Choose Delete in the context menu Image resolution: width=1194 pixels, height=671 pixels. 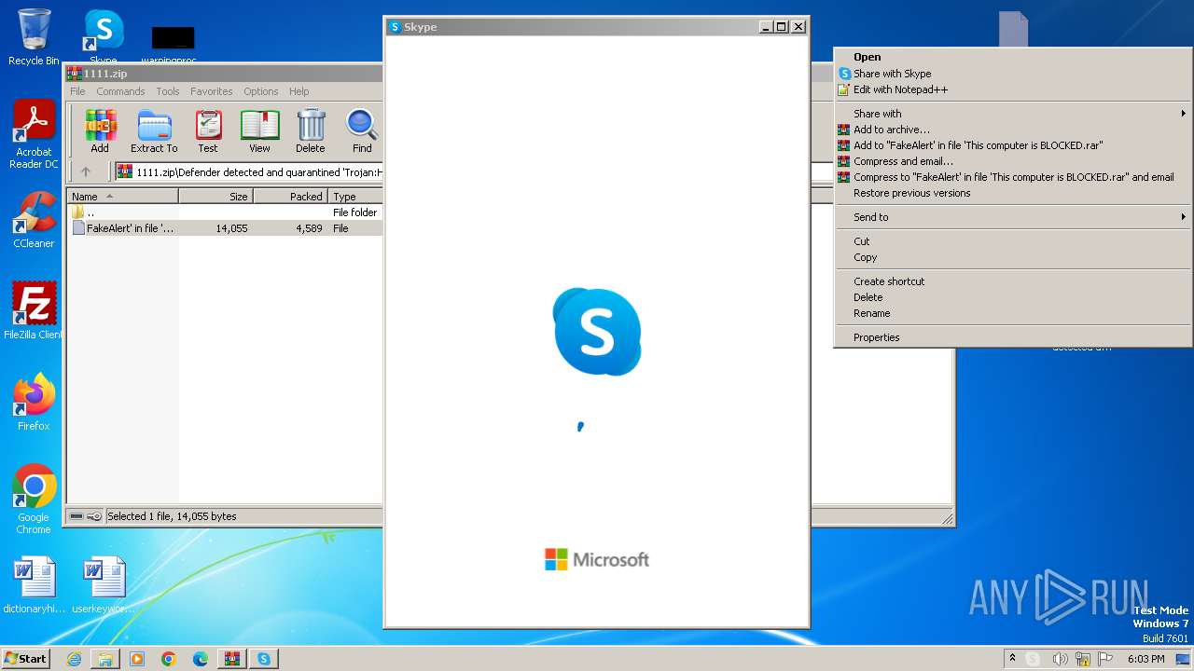(x=1013, y=297)
